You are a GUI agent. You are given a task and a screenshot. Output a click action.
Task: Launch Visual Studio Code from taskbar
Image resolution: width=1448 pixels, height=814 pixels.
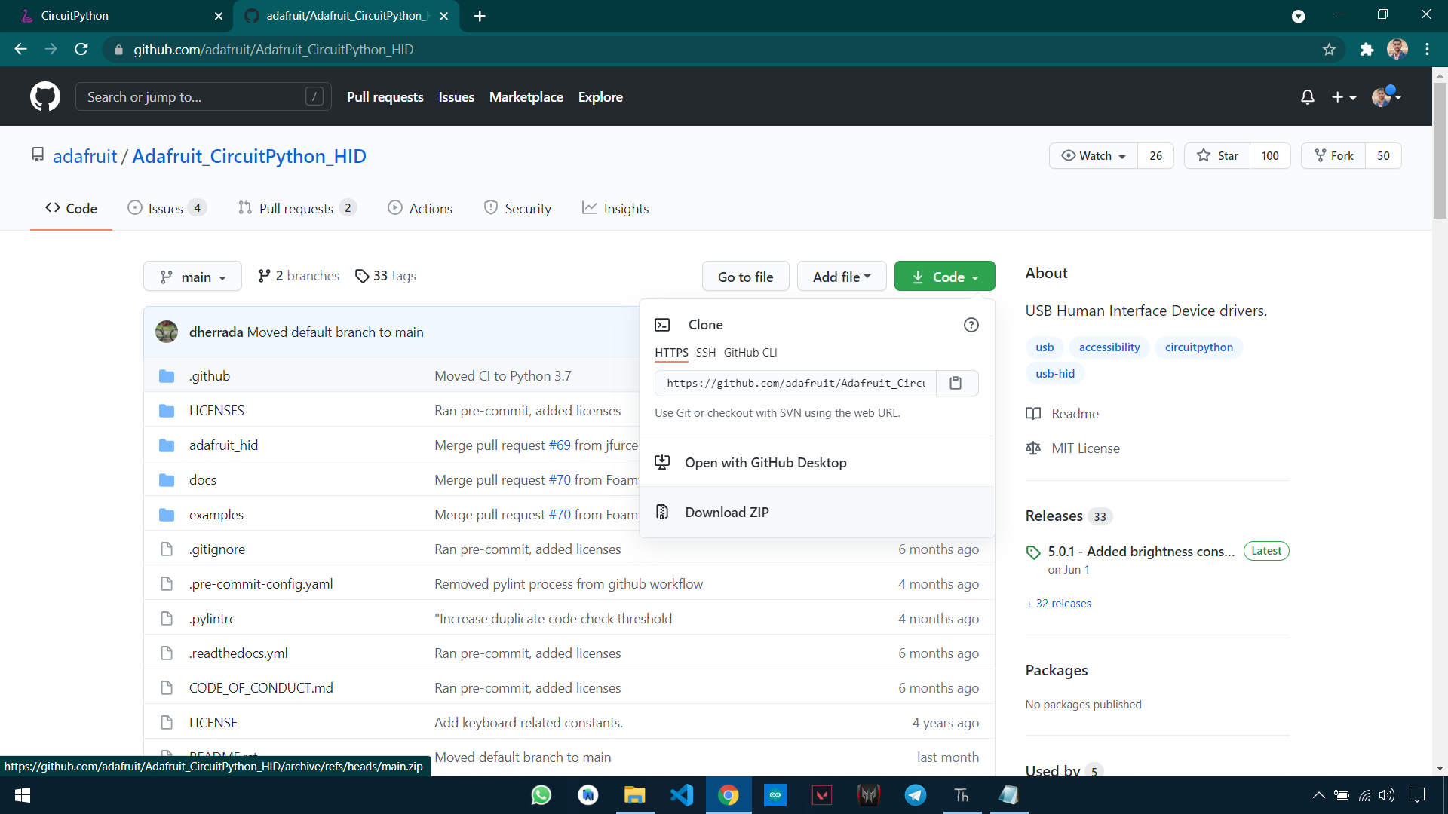click(x=681, y=795)
